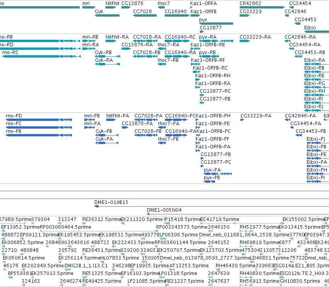Click the GH10830.5prime EST label
Screen dimensions: 329x287
click(x=300, y=281)
